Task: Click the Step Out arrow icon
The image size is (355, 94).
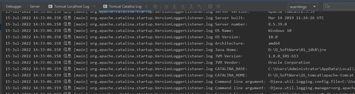Action: point(191,6)
